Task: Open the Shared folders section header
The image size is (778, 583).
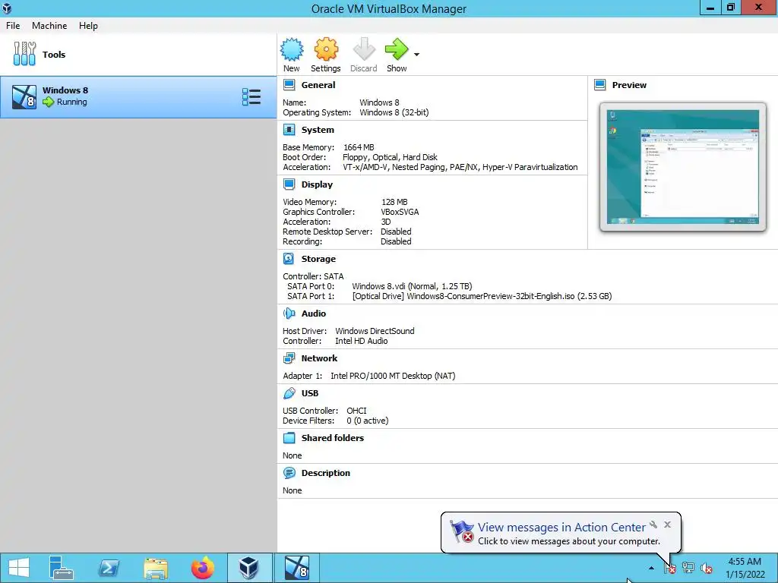Action: pos(333,438)
